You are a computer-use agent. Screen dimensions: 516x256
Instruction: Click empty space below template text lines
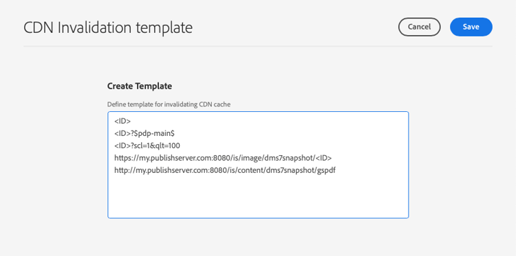pyautogui.click(x=258, y=197)
